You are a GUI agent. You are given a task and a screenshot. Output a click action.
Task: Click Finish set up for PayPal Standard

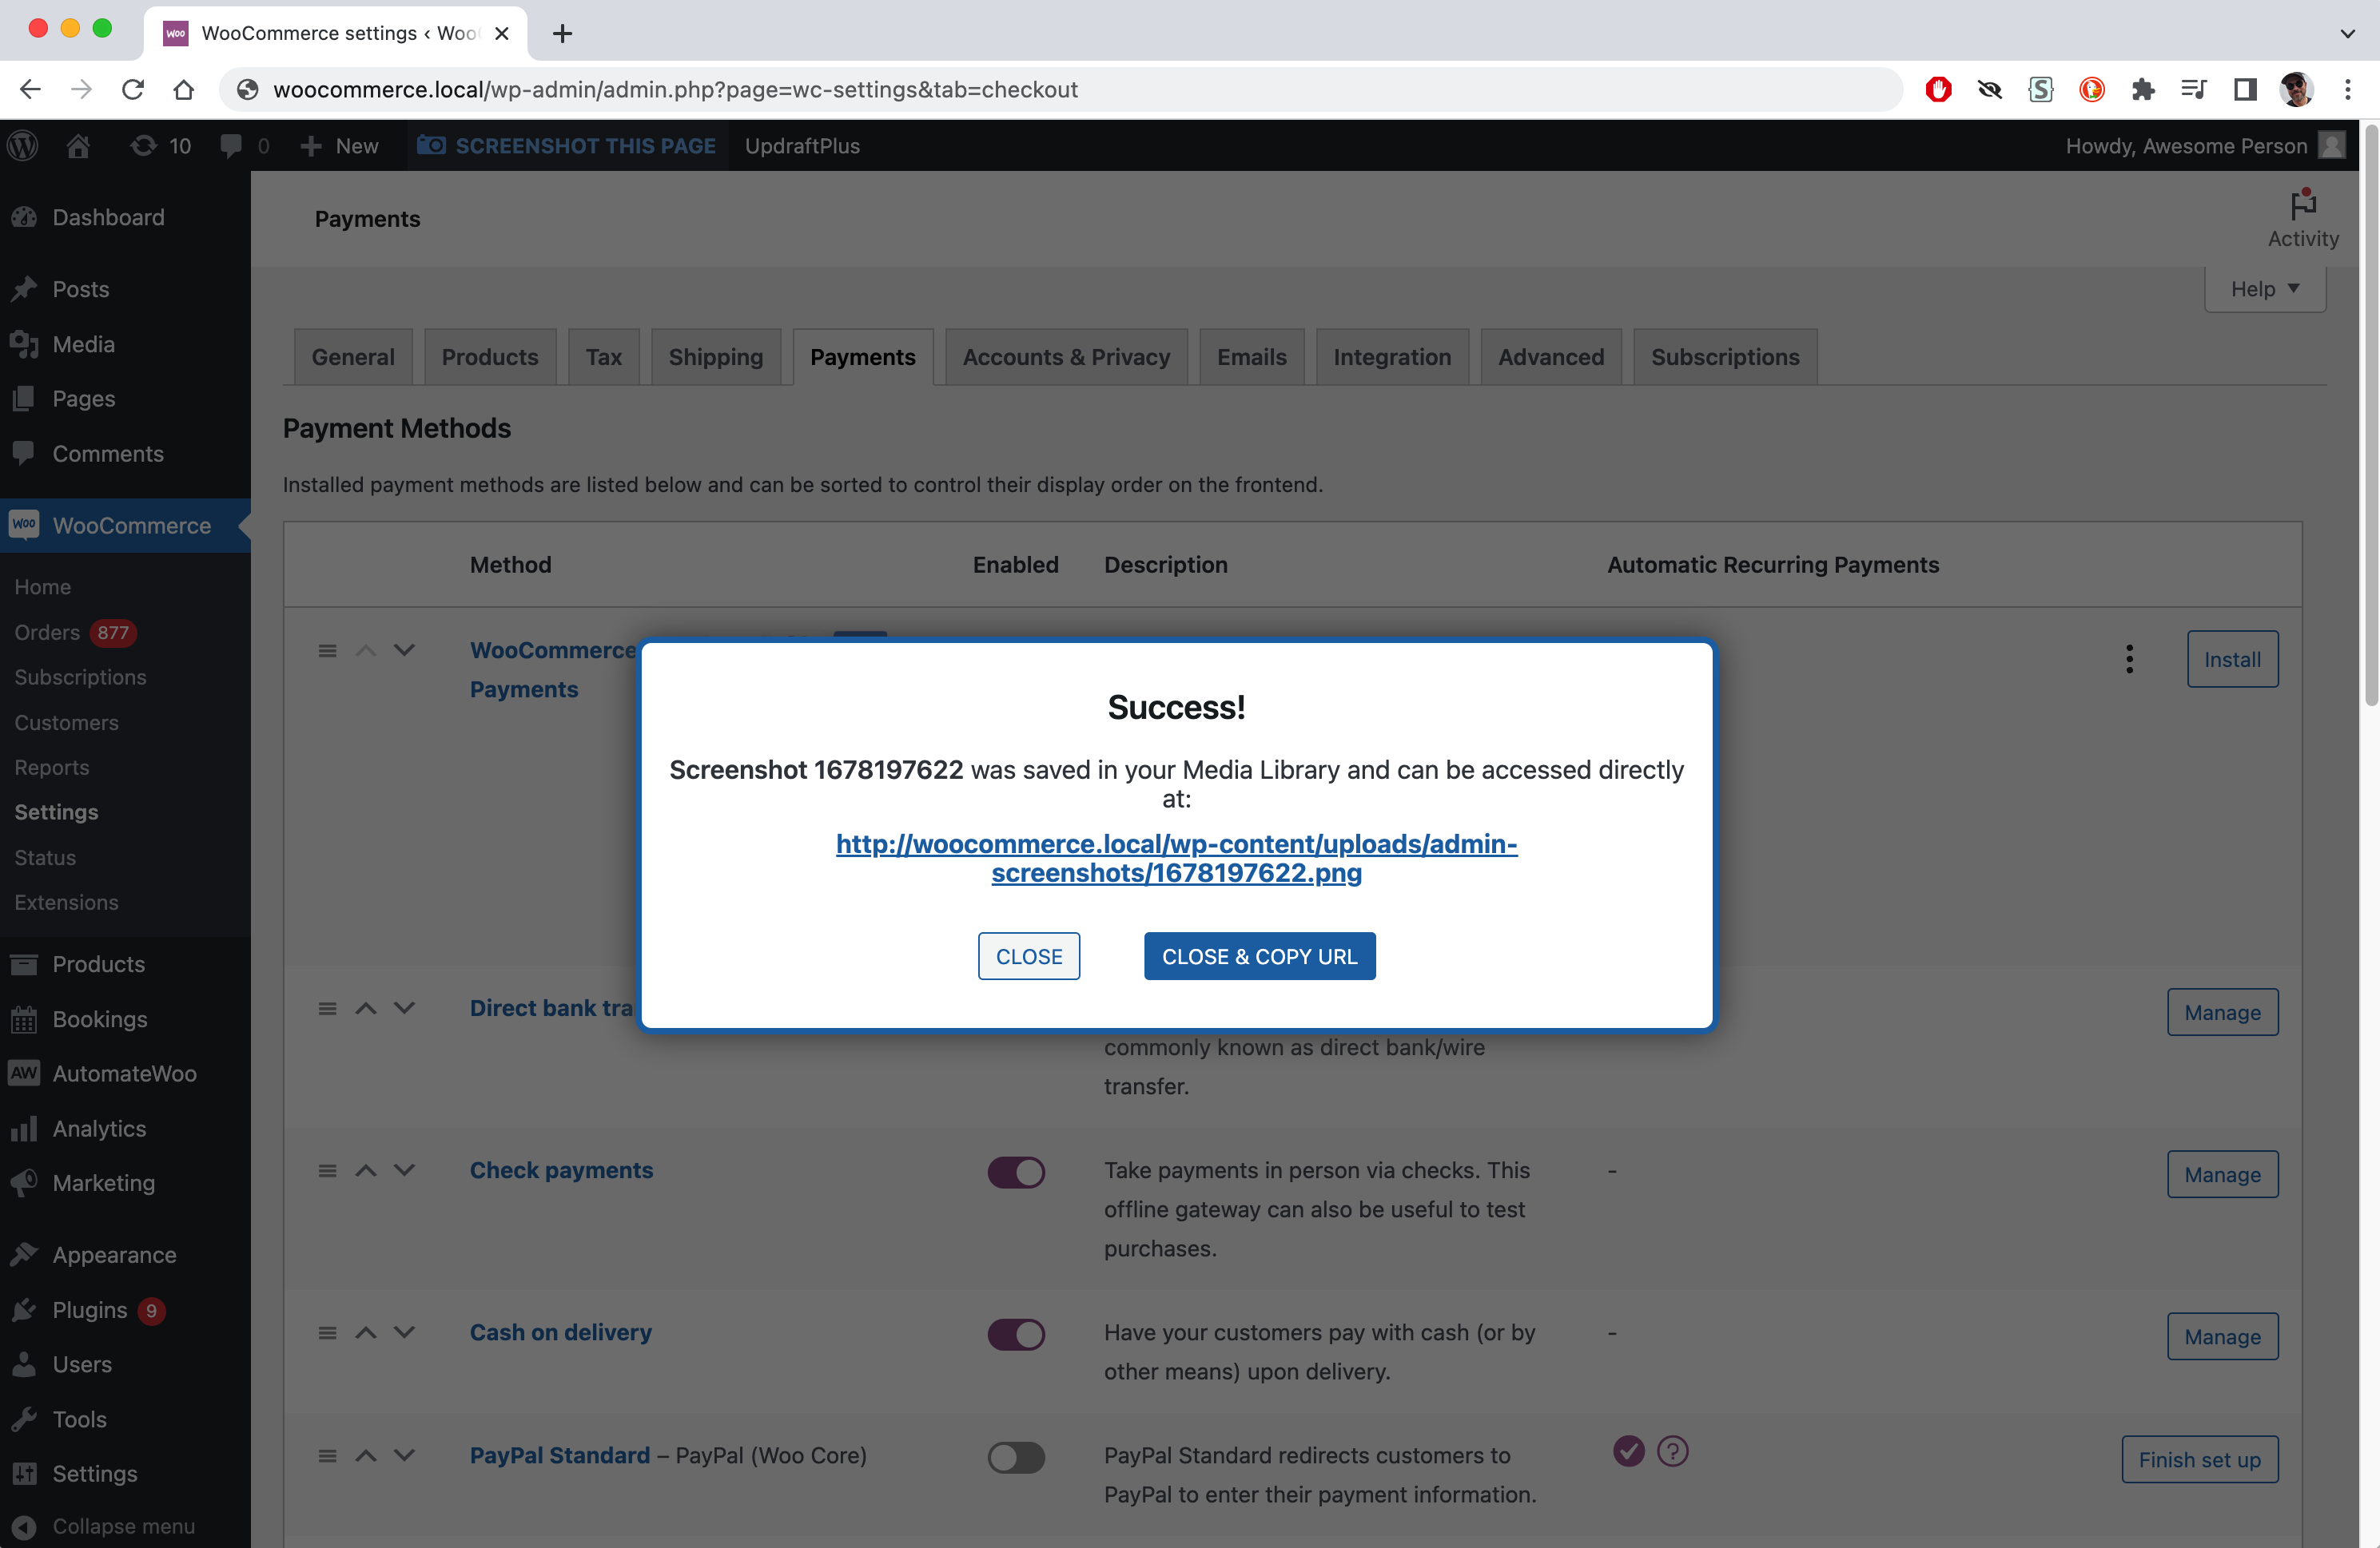2199,1459
